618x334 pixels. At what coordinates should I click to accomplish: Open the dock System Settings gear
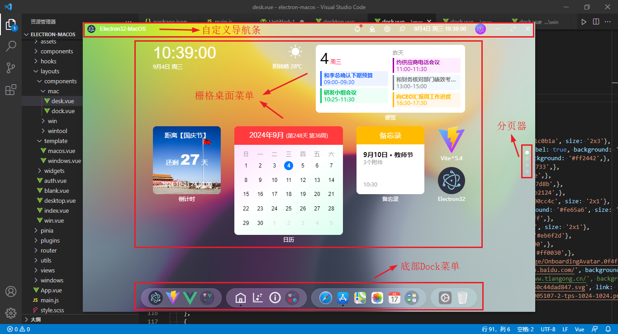pyautogui.click(x=445, y=297)
